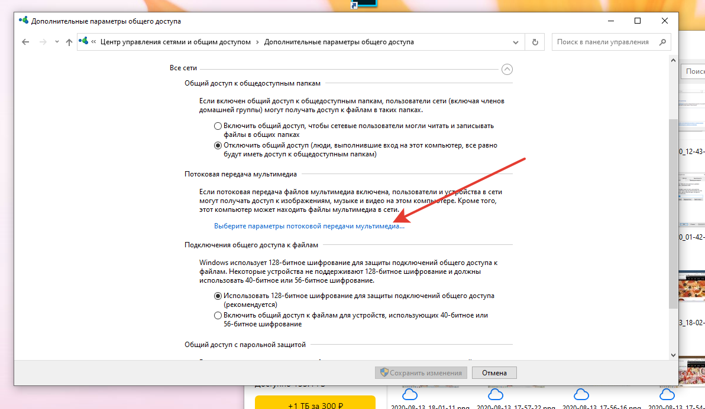705x409 pixels.
Task: Click the search magnifier icon
Action: (x=662, y=42)
